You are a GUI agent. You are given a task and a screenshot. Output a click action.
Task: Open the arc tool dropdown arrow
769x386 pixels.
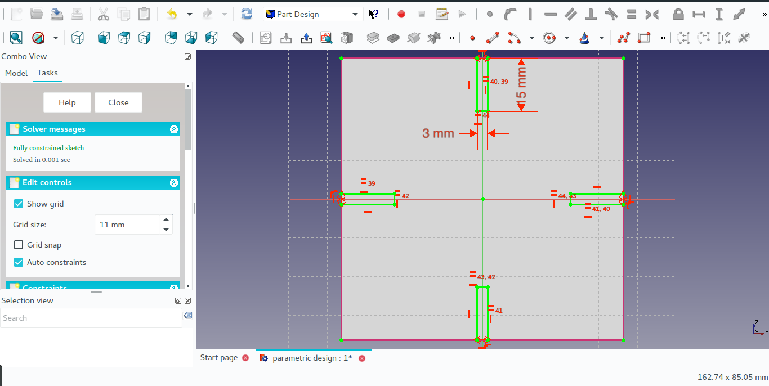click(x=531, y=38)
